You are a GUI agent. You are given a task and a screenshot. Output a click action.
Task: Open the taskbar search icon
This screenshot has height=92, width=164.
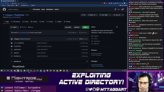click(x=5, y=71)
